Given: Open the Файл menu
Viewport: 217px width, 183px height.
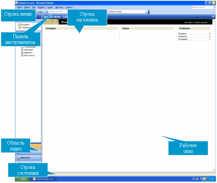Looking at the screenshot, I should tap(20, 7).
